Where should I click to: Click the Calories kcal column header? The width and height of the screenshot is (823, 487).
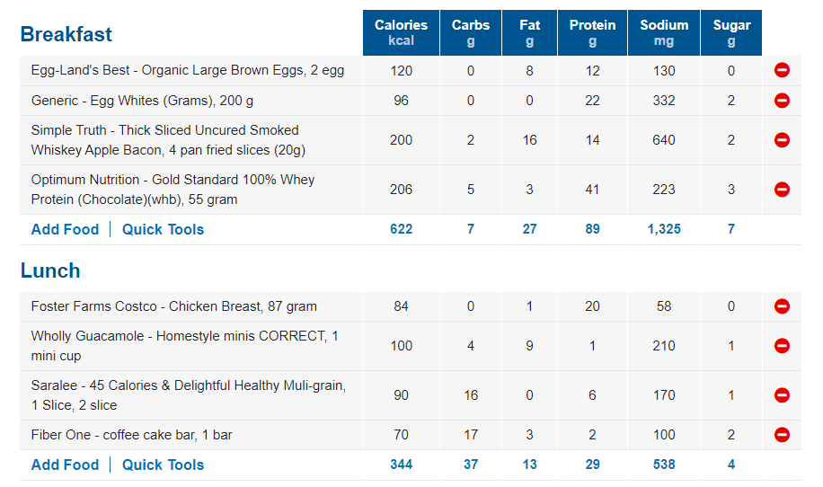[x=401, y=33]
